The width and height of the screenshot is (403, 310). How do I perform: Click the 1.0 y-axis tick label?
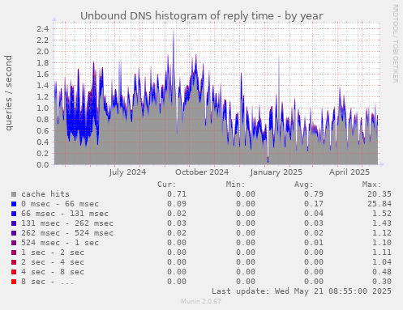(42, 108)
